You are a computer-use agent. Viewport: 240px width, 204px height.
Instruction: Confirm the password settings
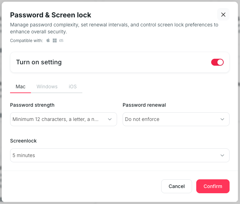click(x=213, y=186)
